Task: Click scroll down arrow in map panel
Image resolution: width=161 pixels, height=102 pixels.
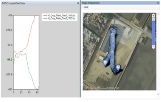Action: tap(158, 94)
